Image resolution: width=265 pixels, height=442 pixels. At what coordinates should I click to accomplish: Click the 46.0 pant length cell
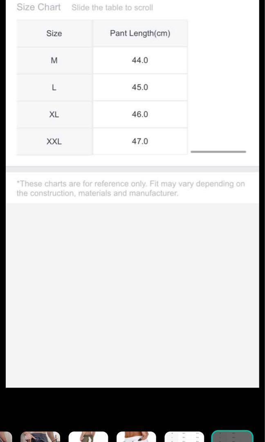click(x=140, y=115)
